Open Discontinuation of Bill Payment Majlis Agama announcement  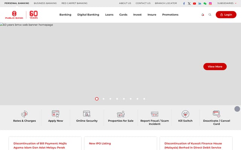[40, 145]
